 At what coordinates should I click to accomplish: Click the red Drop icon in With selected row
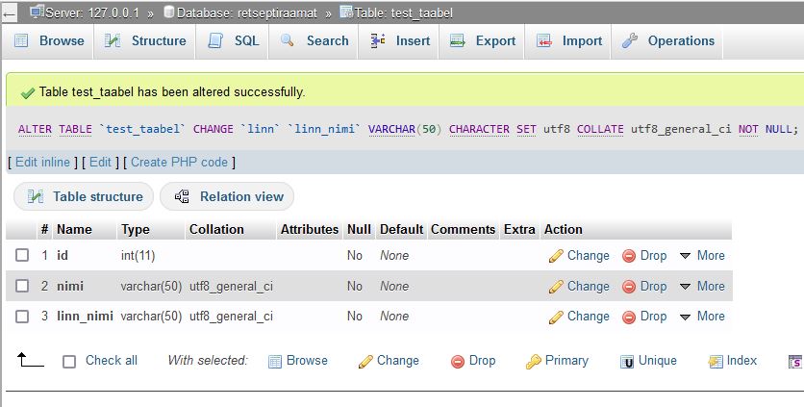click(459, 362)
